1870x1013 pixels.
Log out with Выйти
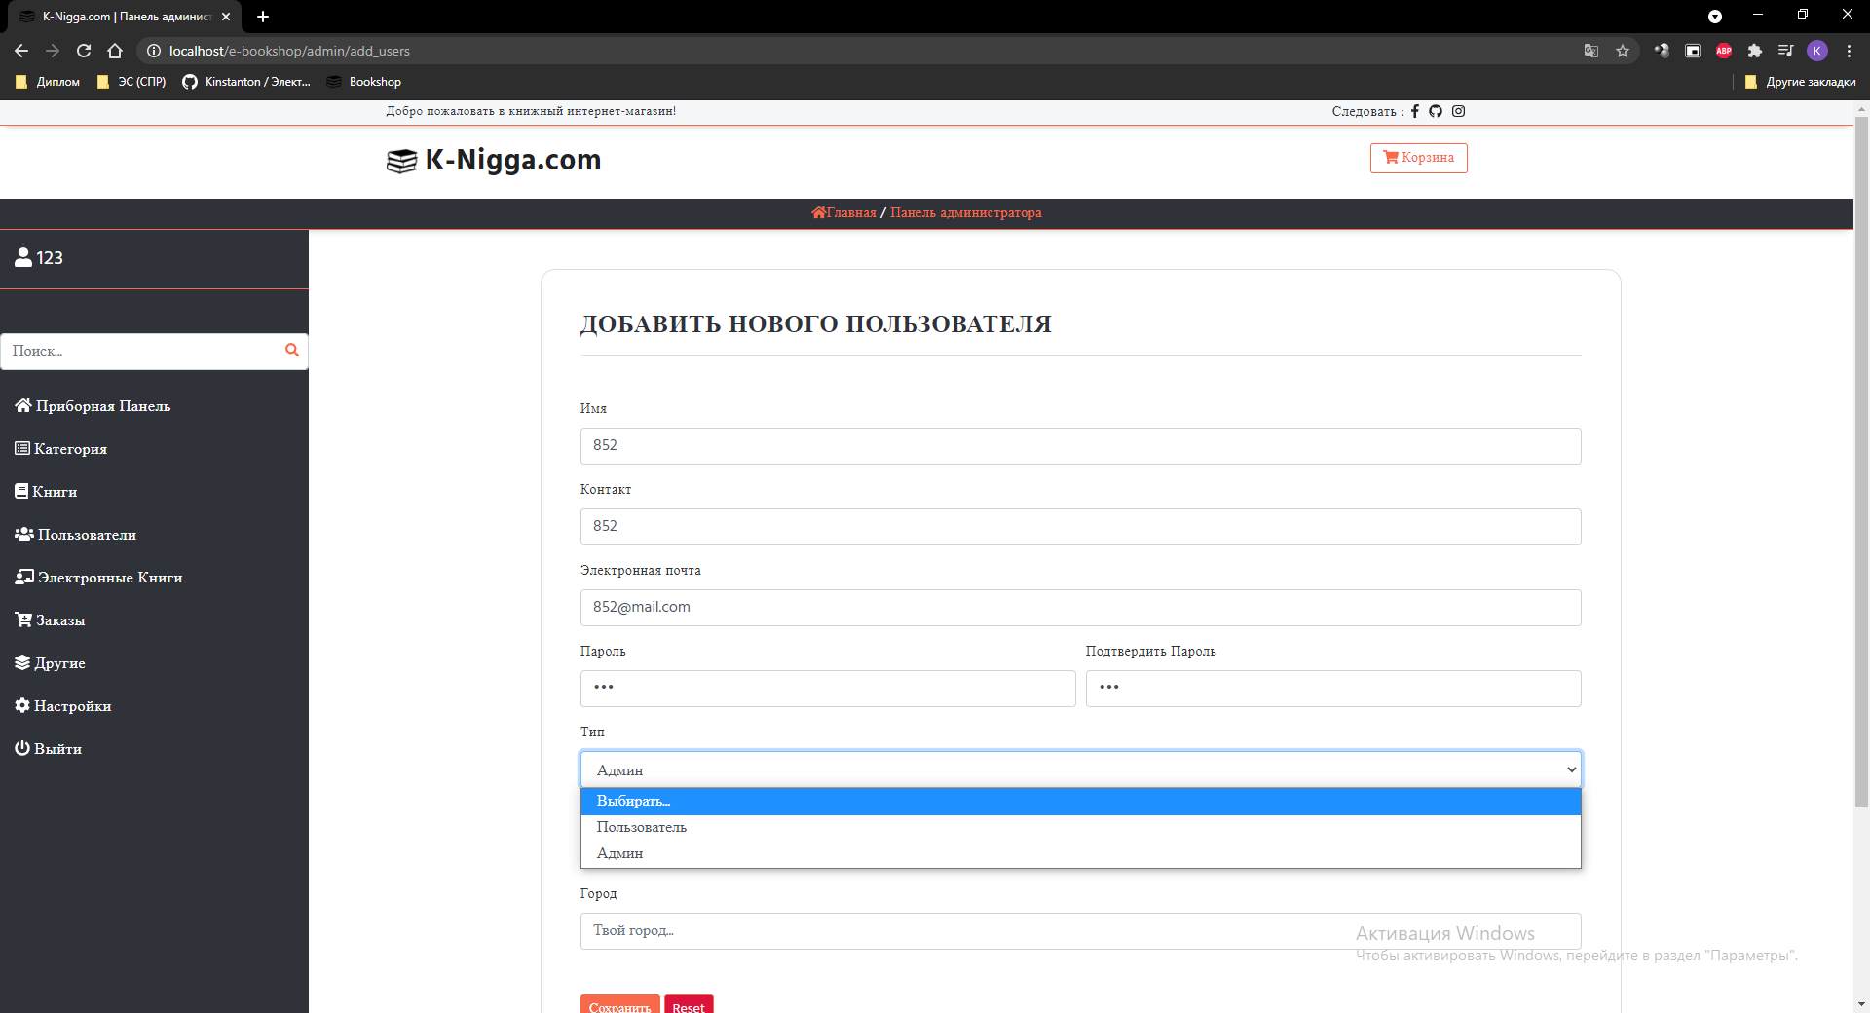coord(48,749)
